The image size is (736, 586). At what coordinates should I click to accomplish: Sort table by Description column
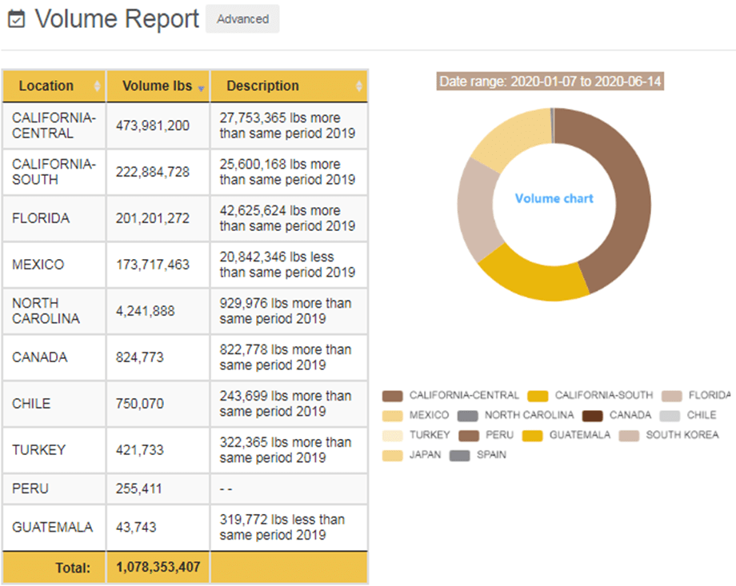(289, 86)
